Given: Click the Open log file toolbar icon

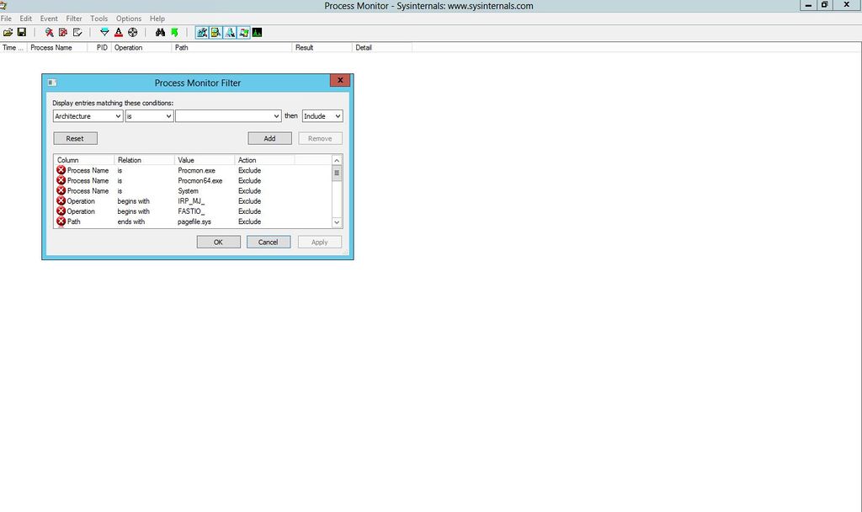Looking at the screenshot, I should tap(8, 32).
